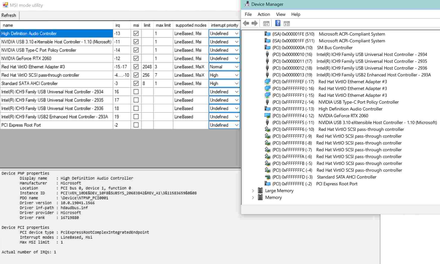Open High priority dropdown for VirtIO SCSI pass-through controller
This screenshot has height=264, width=440.
[x=224, y=75]
